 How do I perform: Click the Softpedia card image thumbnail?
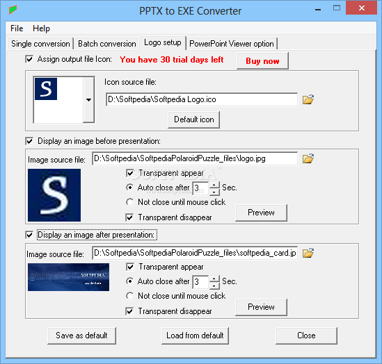(68, 277)
